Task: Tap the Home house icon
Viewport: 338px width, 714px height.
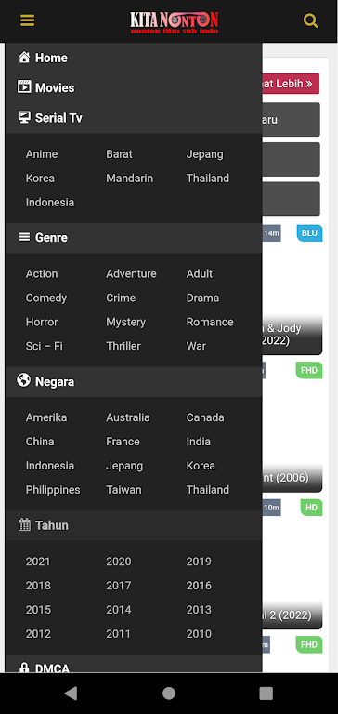Action: (24, 58)
